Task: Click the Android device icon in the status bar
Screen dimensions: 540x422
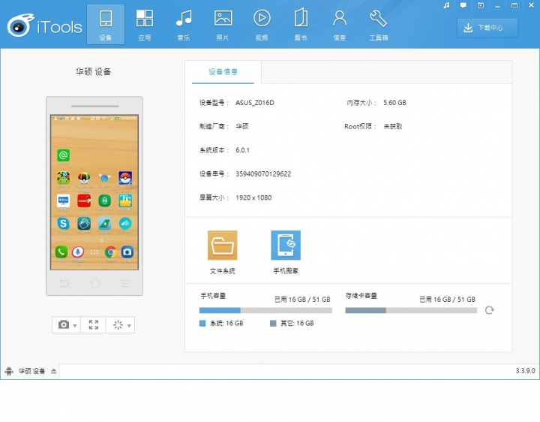Action: (x=9, y=372)
